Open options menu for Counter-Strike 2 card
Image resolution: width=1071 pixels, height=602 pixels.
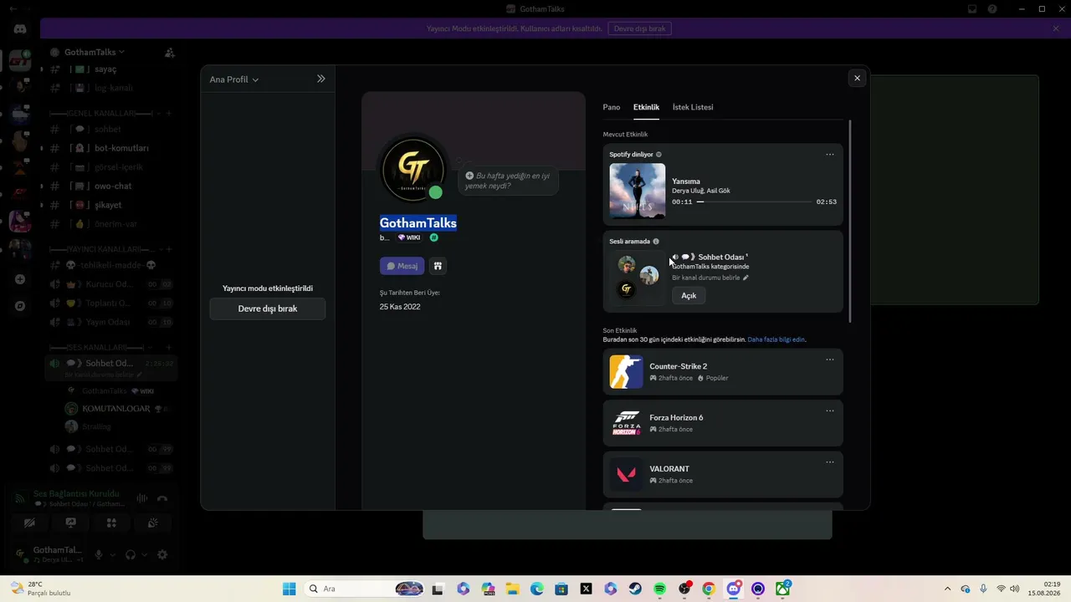coord(830,360)
